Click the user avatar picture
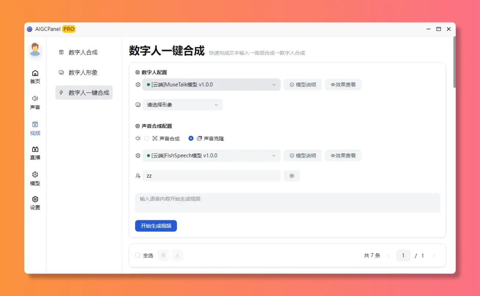The width and height of the screenshot is (480, 296). 35,49
